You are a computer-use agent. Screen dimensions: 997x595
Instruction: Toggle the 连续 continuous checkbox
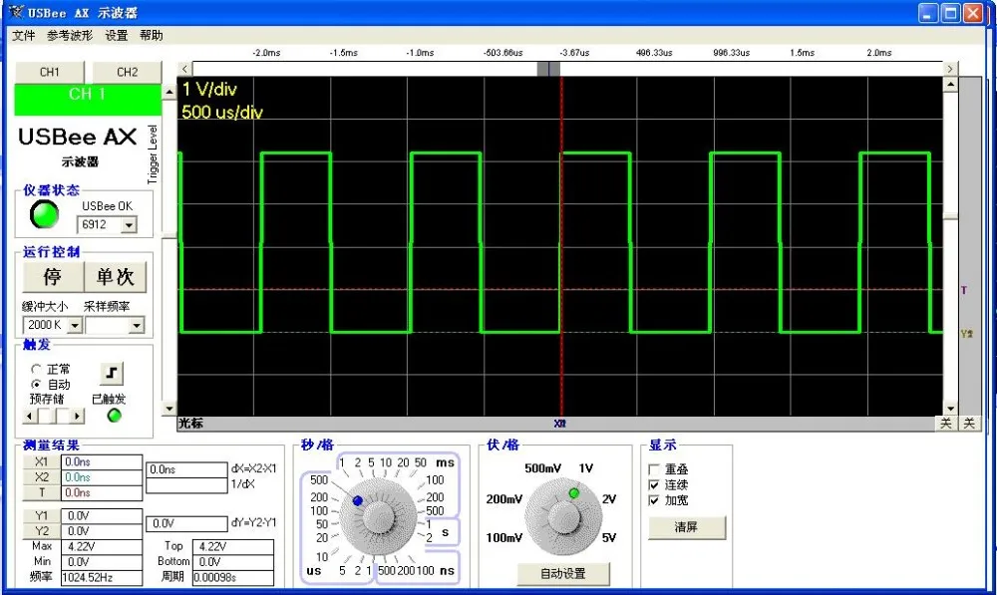pyautogui.click(x=654, y=485)
